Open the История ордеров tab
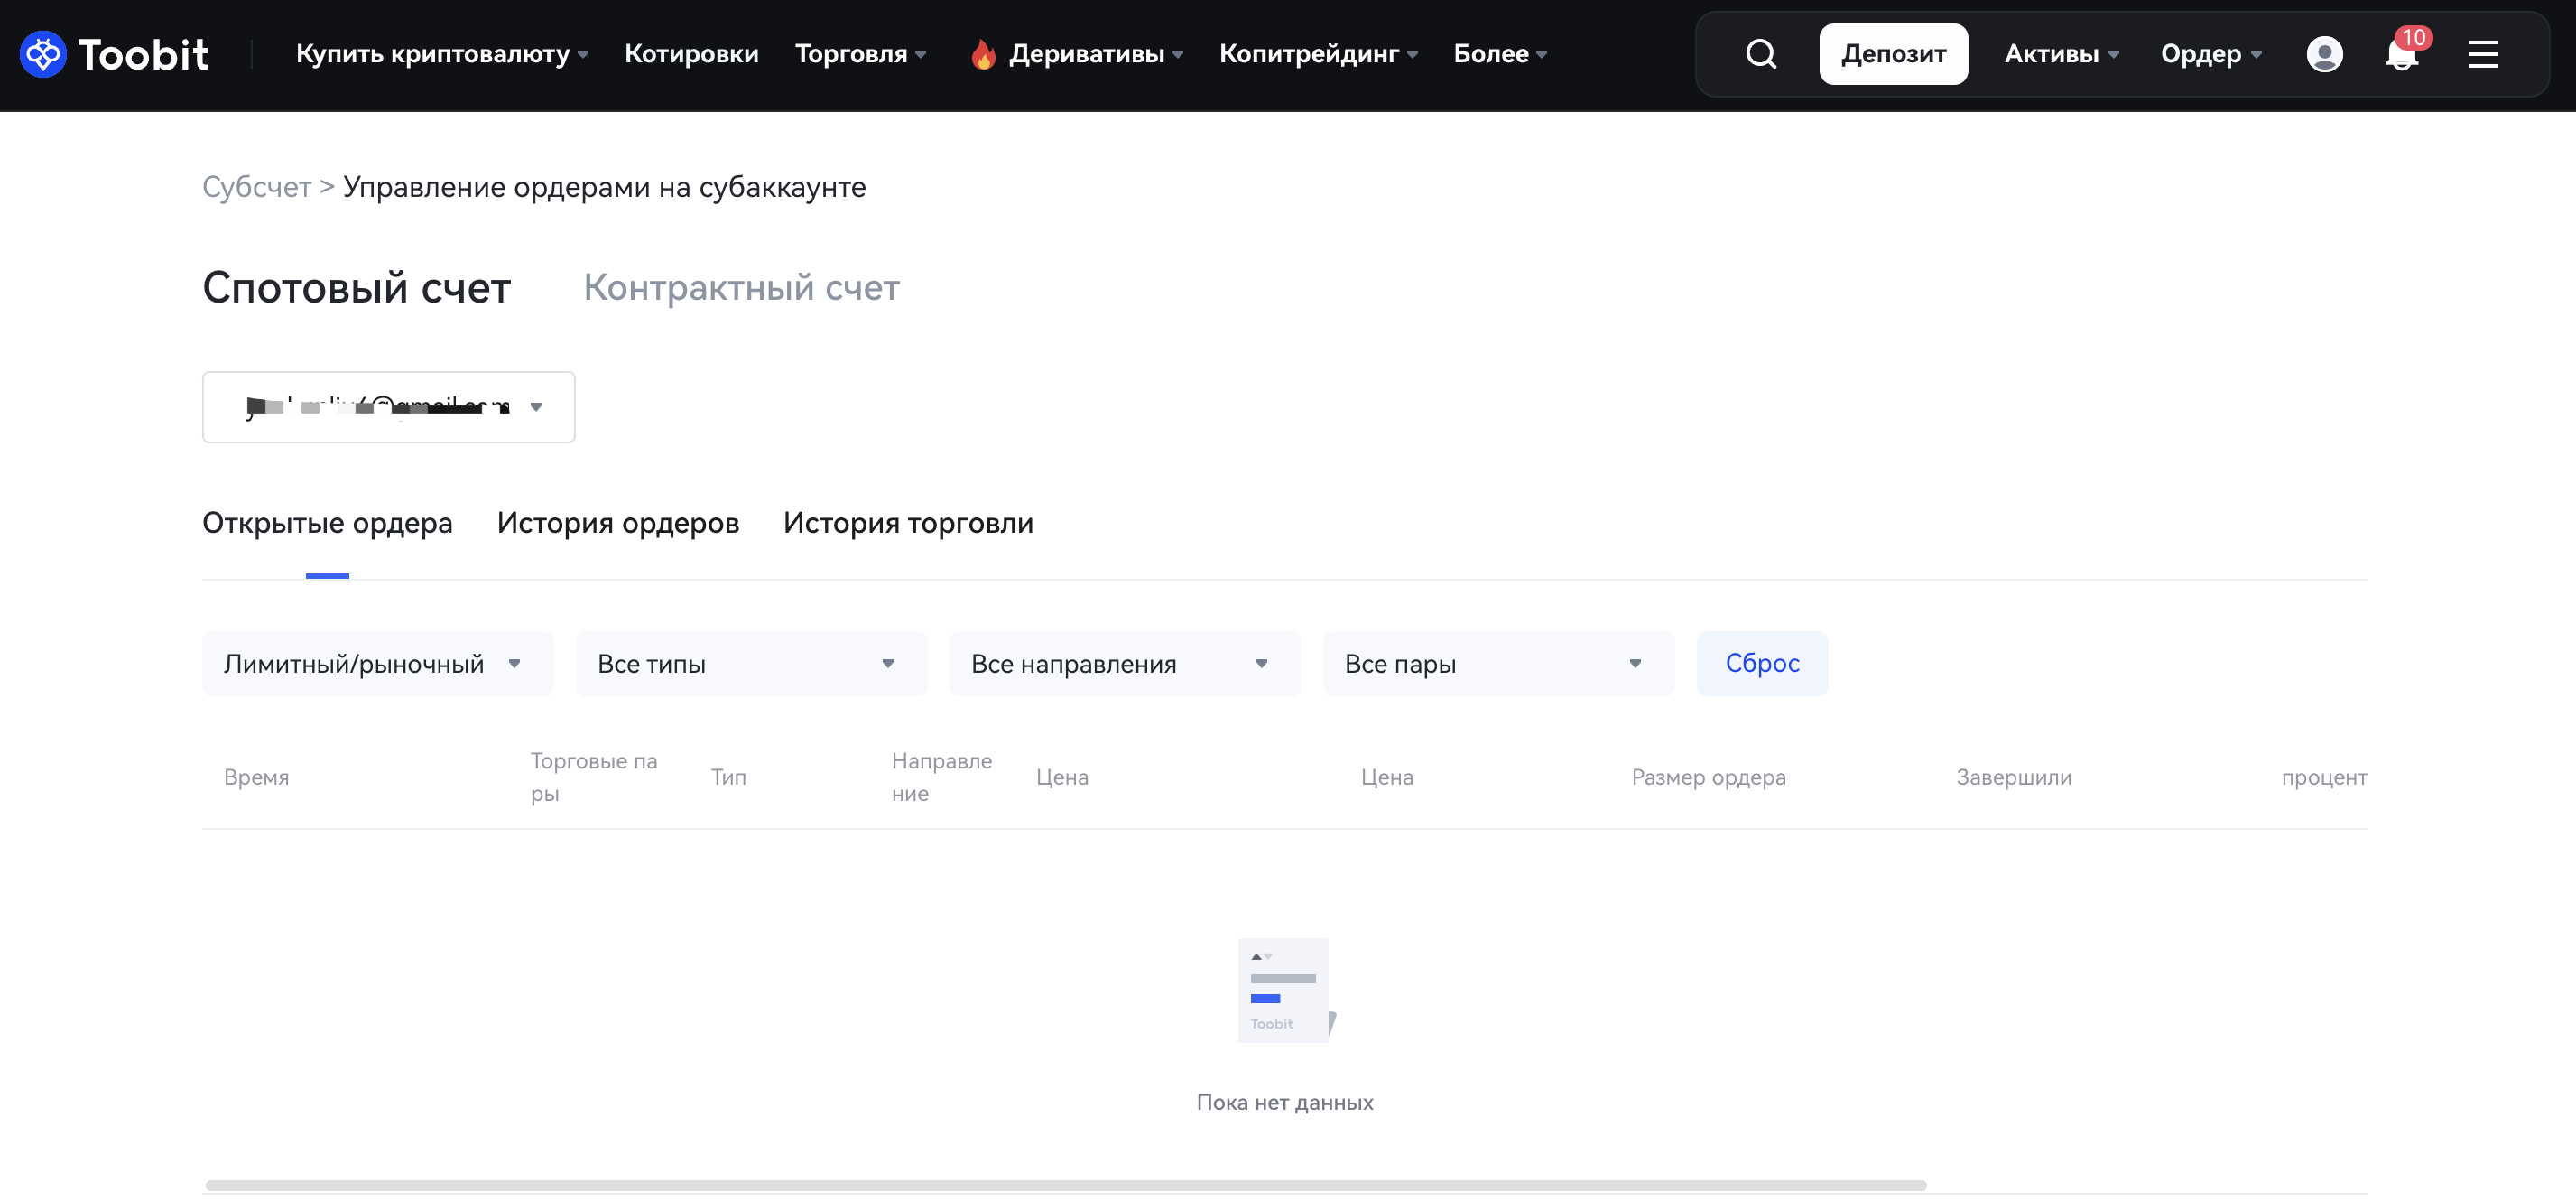Screen dimensions: 2576x1201 tap(617, 524)
